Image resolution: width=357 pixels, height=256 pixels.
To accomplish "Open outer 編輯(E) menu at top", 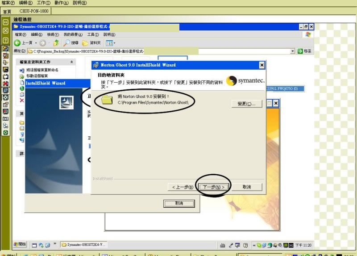I will (26, 3).
